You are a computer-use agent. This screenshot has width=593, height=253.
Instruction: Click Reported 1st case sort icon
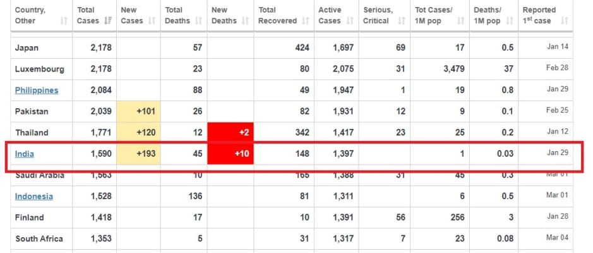[564, 21]
